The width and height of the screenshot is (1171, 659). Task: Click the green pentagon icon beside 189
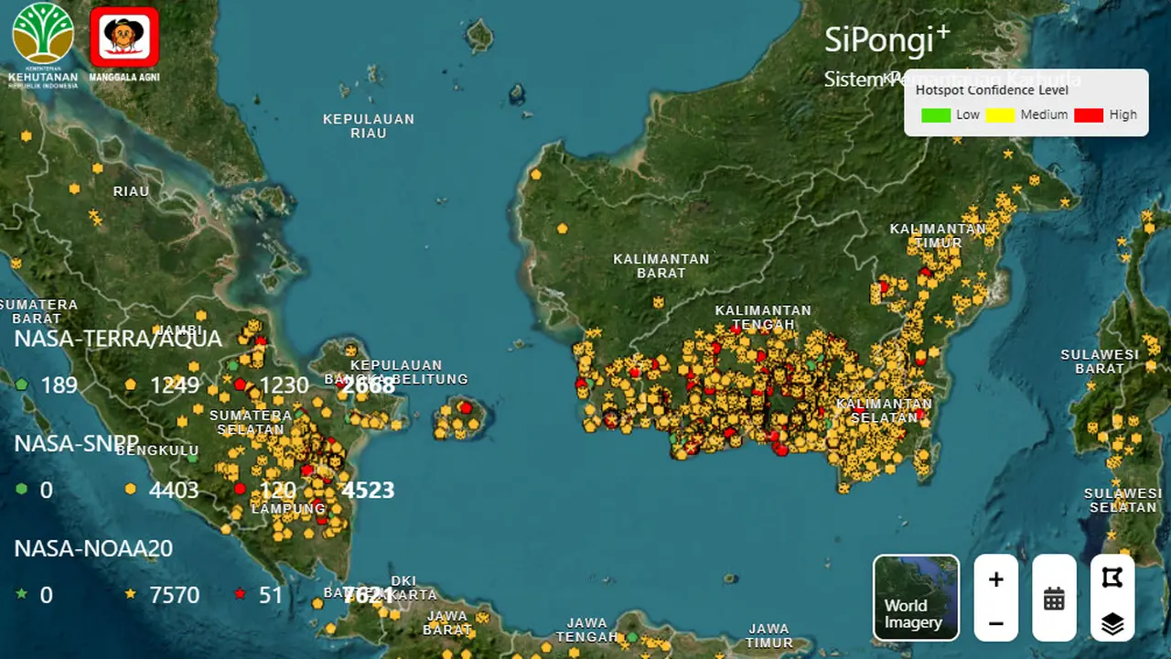pyautogui.click(x=21, y=384)
